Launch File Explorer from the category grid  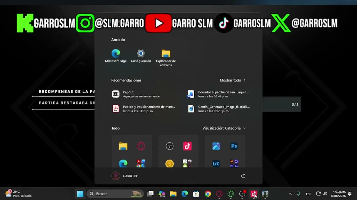coord(123,146)
